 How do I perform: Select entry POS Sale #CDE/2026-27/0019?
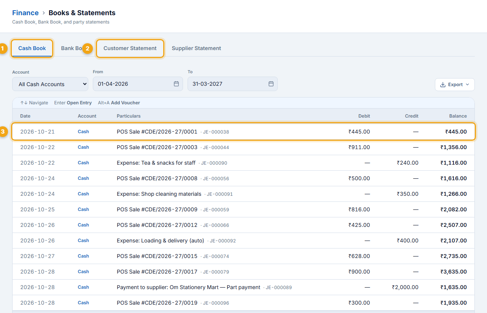pos(243,303)
